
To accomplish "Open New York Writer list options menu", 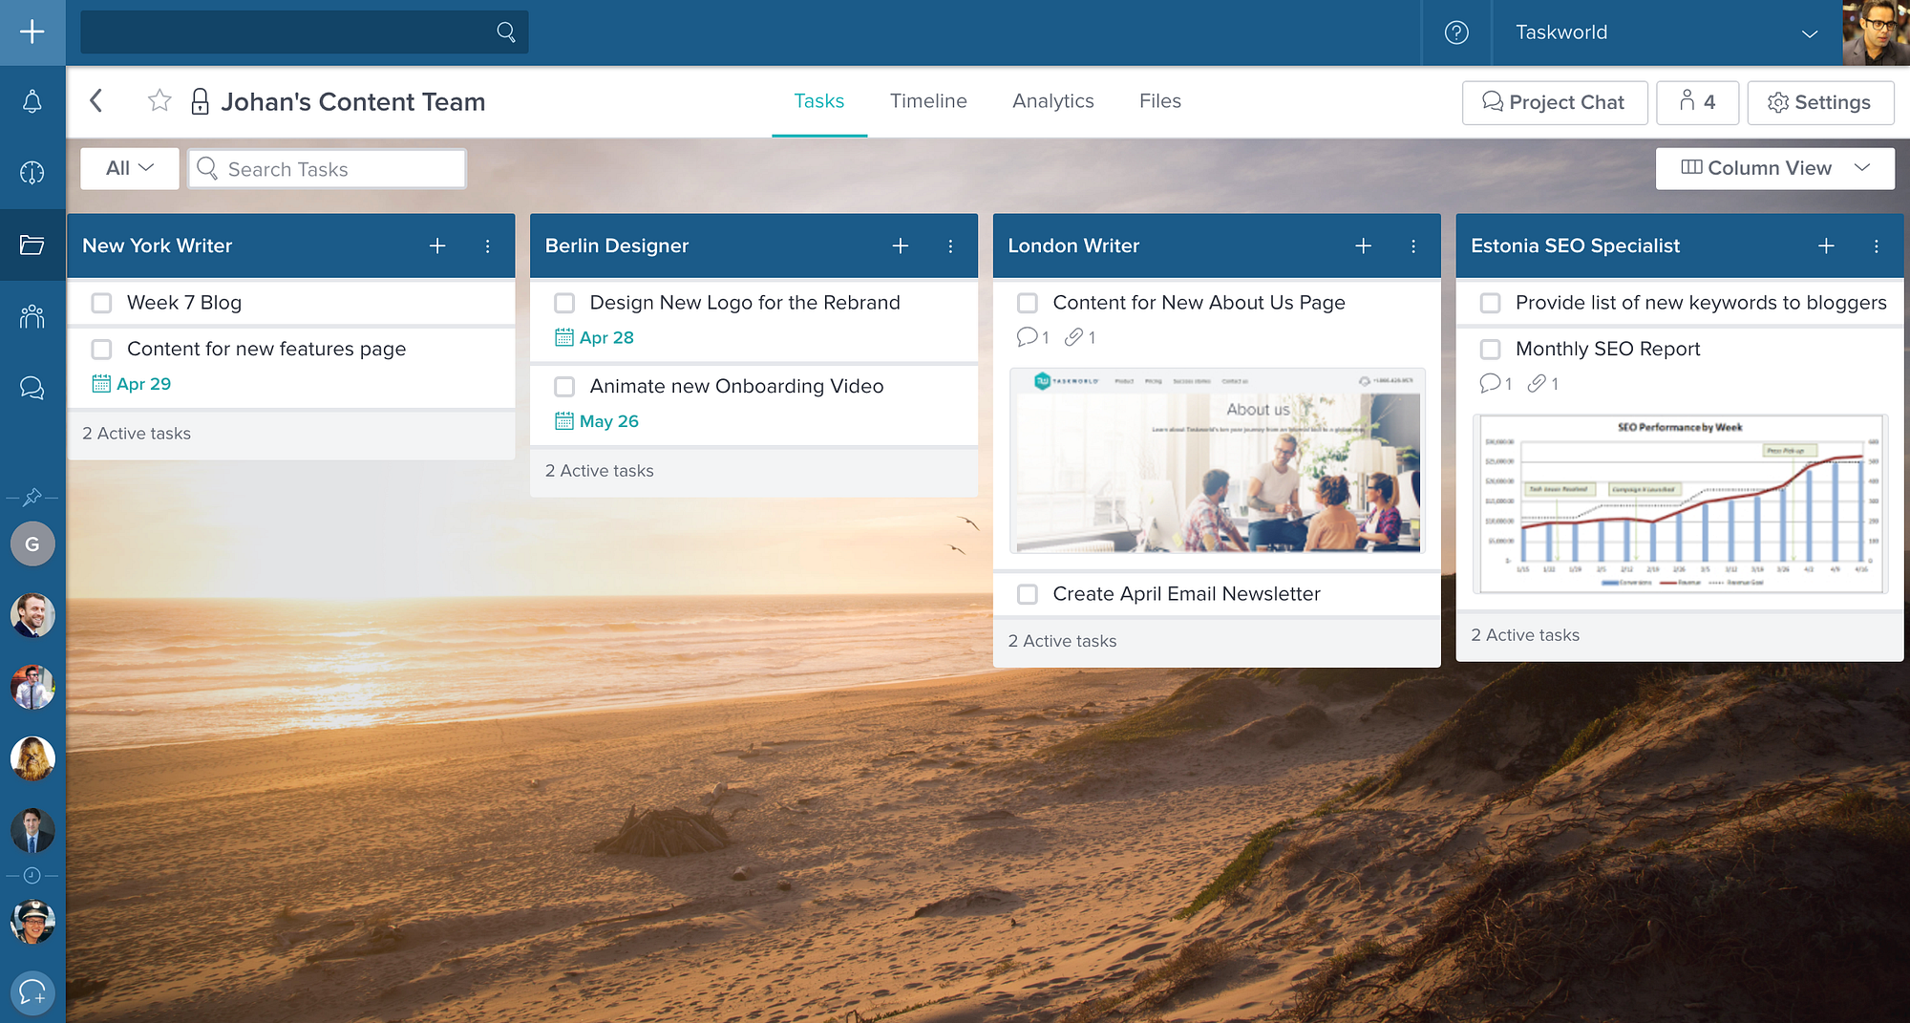I will (488, 245).
